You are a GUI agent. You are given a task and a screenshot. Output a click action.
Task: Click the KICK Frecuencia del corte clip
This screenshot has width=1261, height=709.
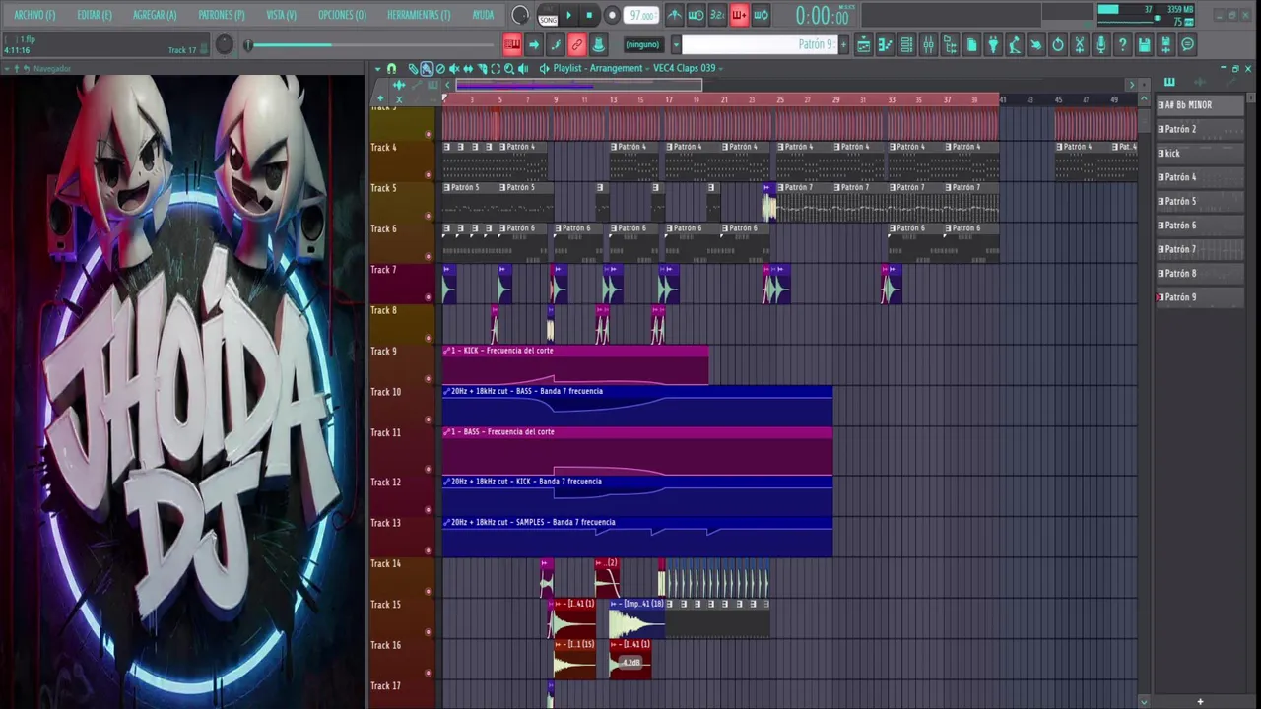coord(575,364)
